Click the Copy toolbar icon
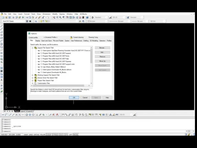197x148 pixels. [30, 17]
